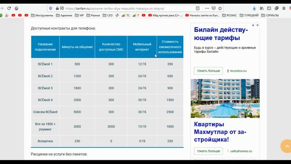This screenshot has height=164, width=291.
Task: Open Library icon in browser toolbar
Action: (x=262, y=8)
